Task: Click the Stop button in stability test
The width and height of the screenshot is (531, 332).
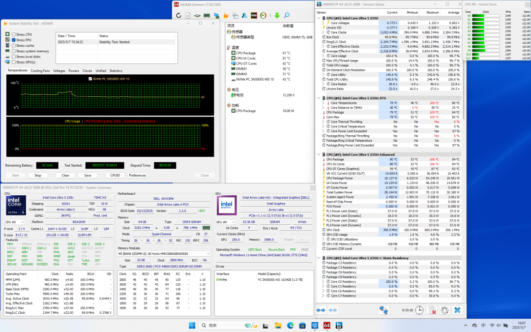Action: click(37, 176)
